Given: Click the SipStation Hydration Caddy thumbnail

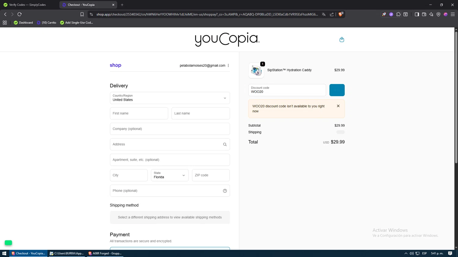Looking at the screenshot, I should tap(256, 70).
